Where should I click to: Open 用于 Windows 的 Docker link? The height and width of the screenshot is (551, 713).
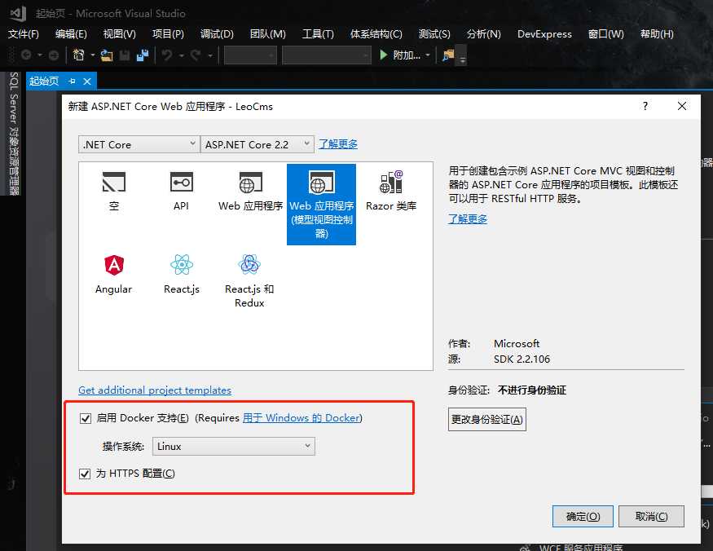[x=301, y=418]
